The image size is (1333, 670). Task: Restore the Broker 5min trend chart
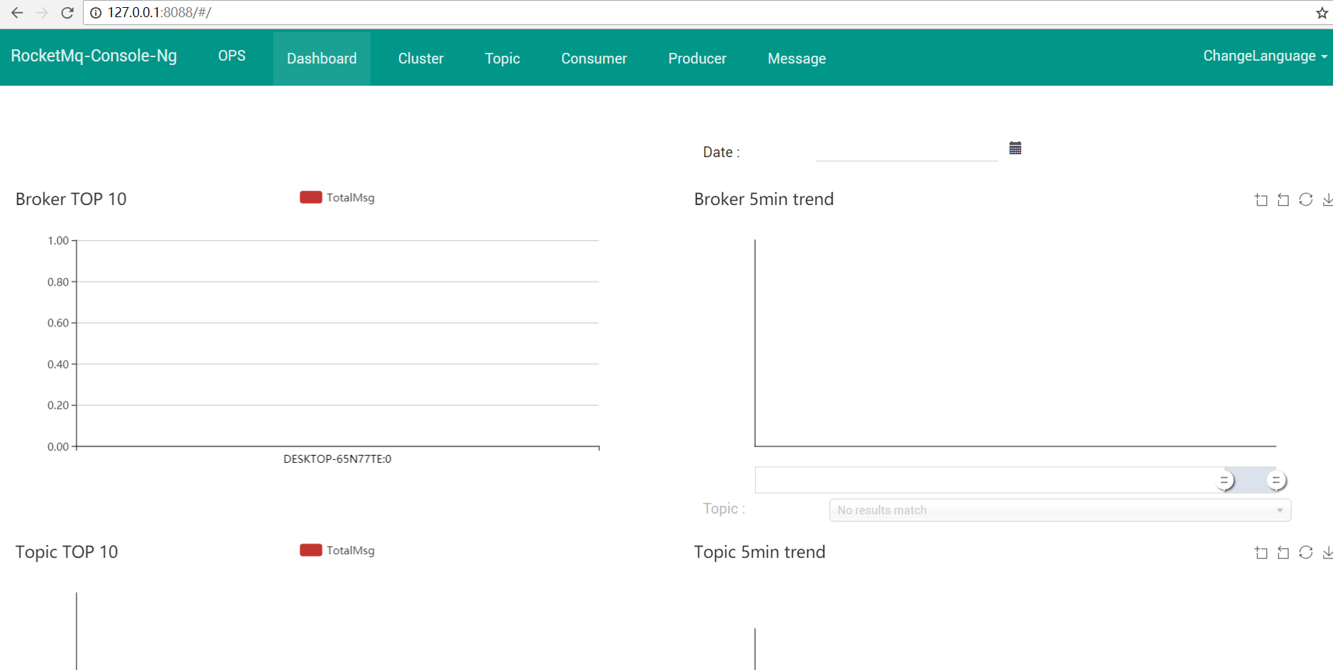(1305, 200)
